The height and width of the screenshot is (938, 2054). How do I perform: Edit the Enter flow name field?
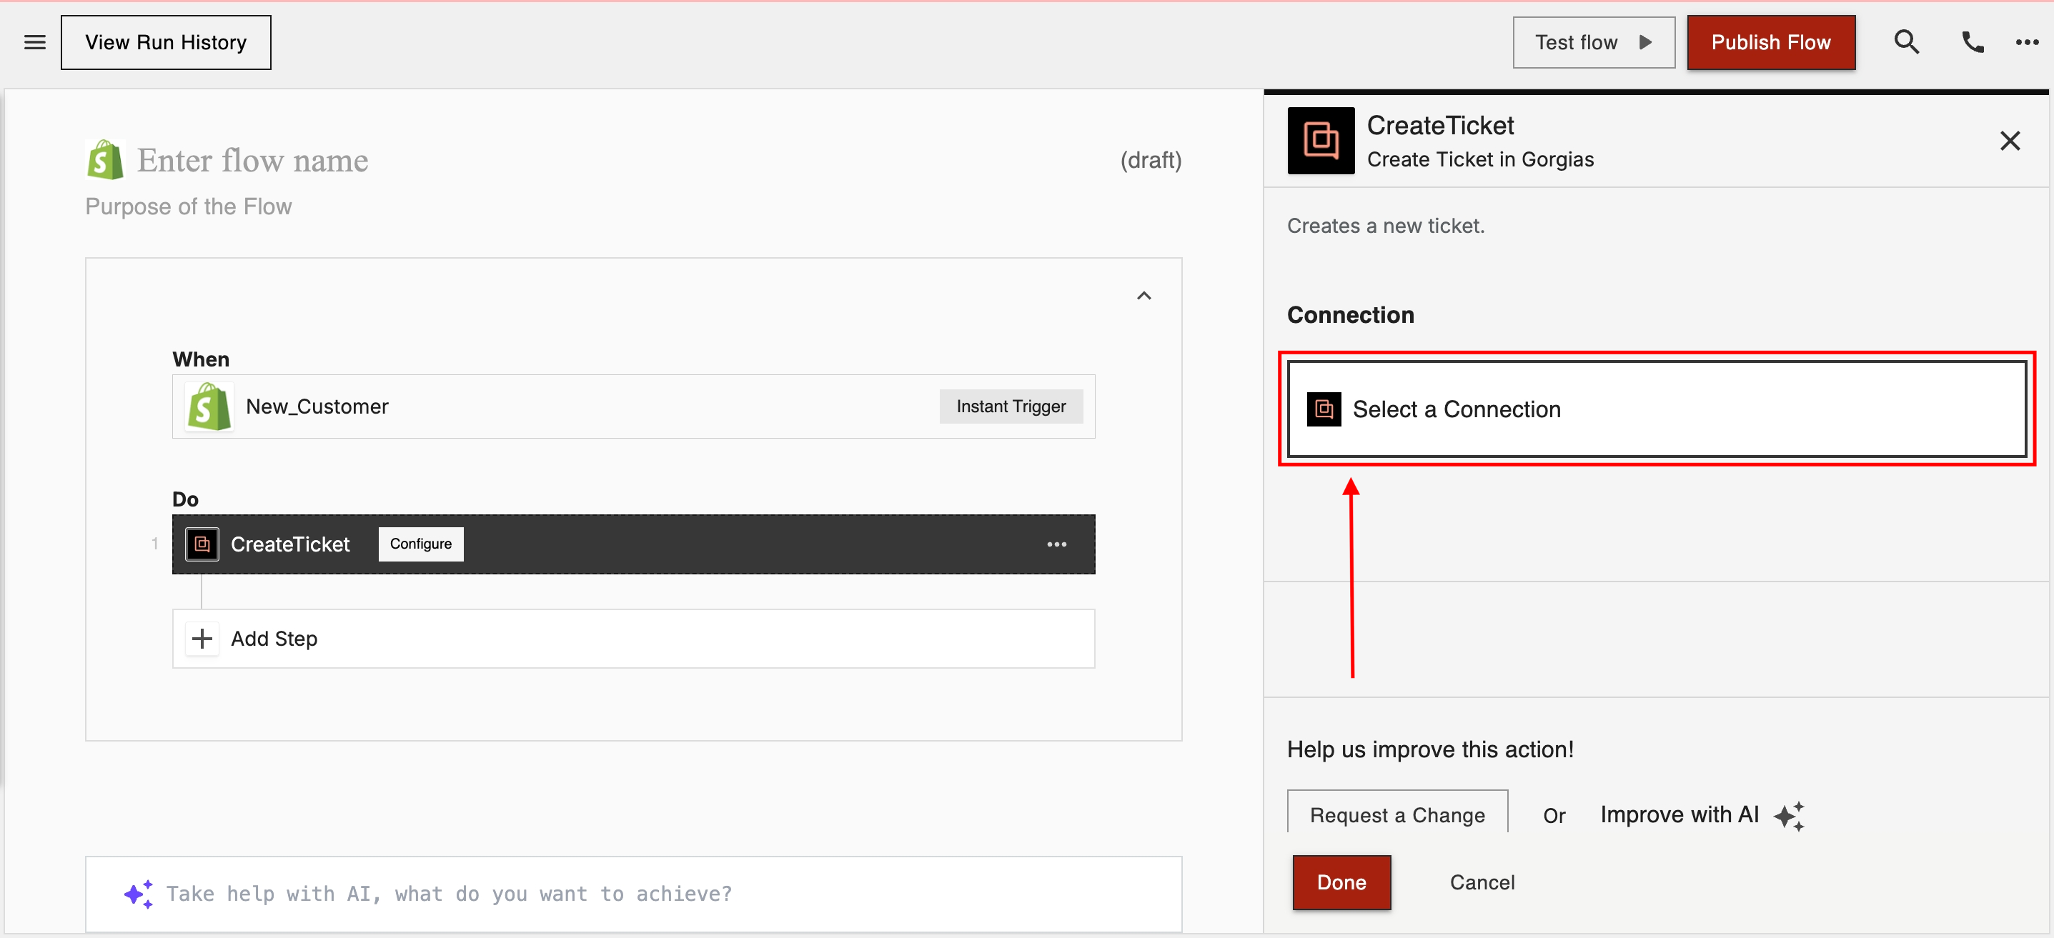252,160
